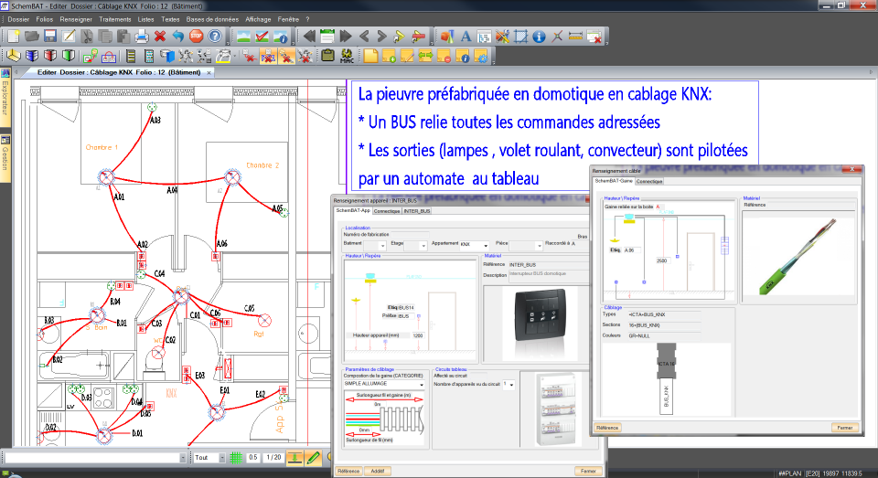Click the new document icon in toolbar
Image resolution: width=878 pixels, height=478 pixels.
pyautogui.click(x=14, y=37)
